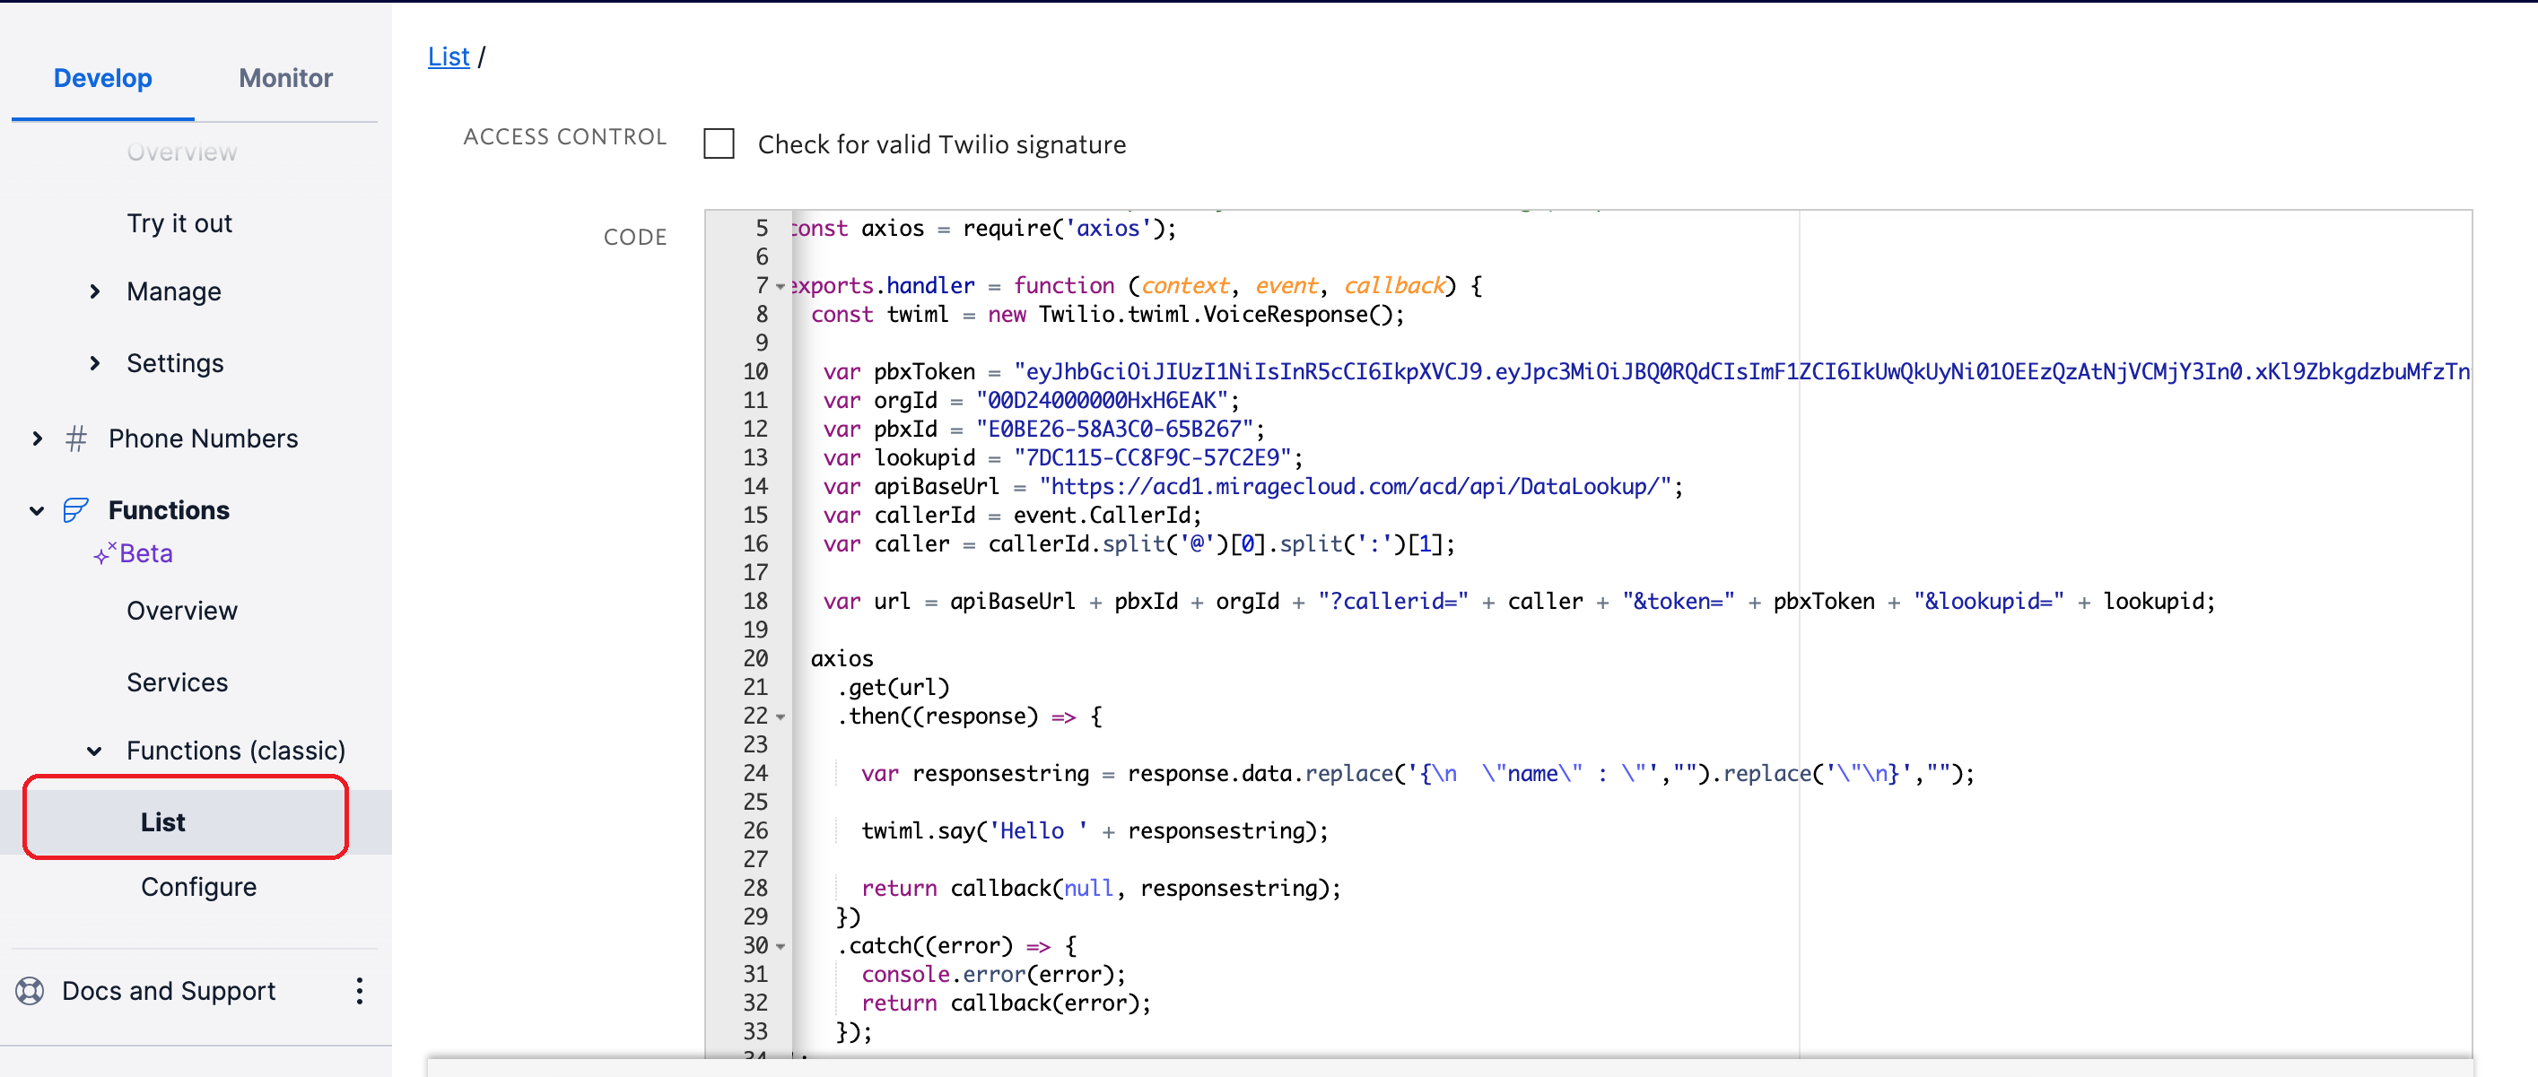2538x1077 pixels.
Task: Click the Docs and Support lifebuoy icon
Action: 30,990
